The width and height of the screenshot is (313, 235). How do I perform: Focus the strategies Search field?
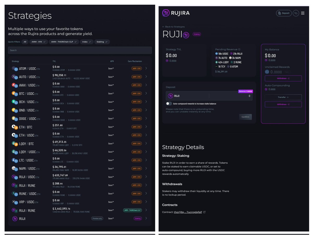point(80,50)
